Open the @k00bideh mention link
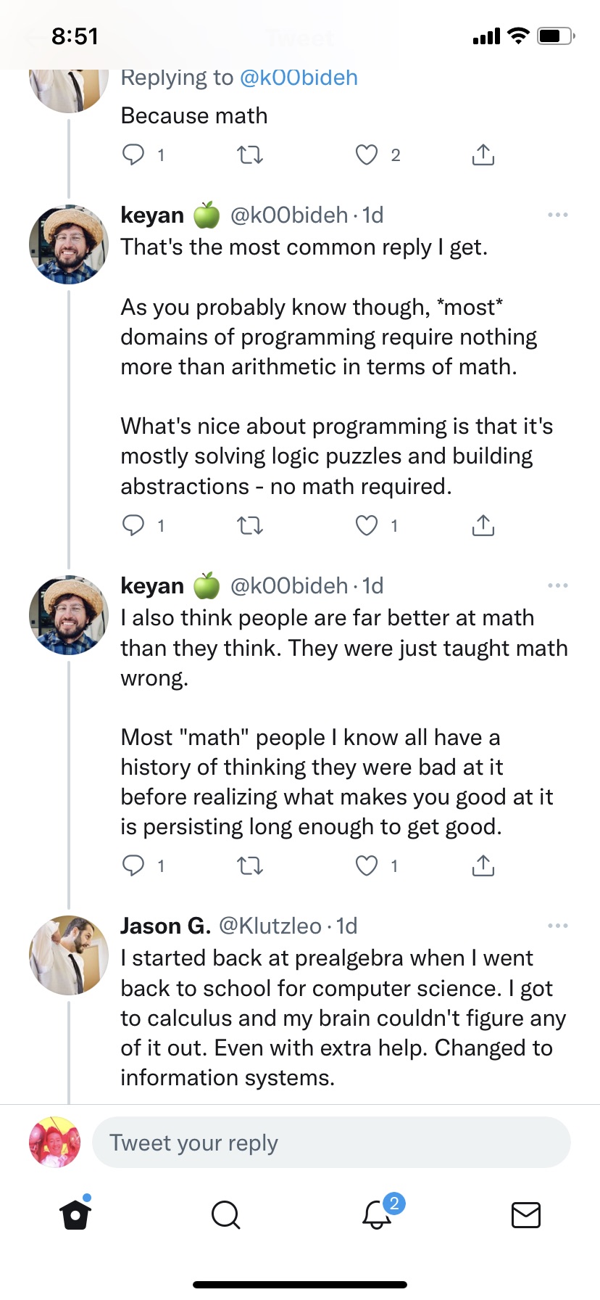The height and width of the screenshot is (1300, 600). 299,78
